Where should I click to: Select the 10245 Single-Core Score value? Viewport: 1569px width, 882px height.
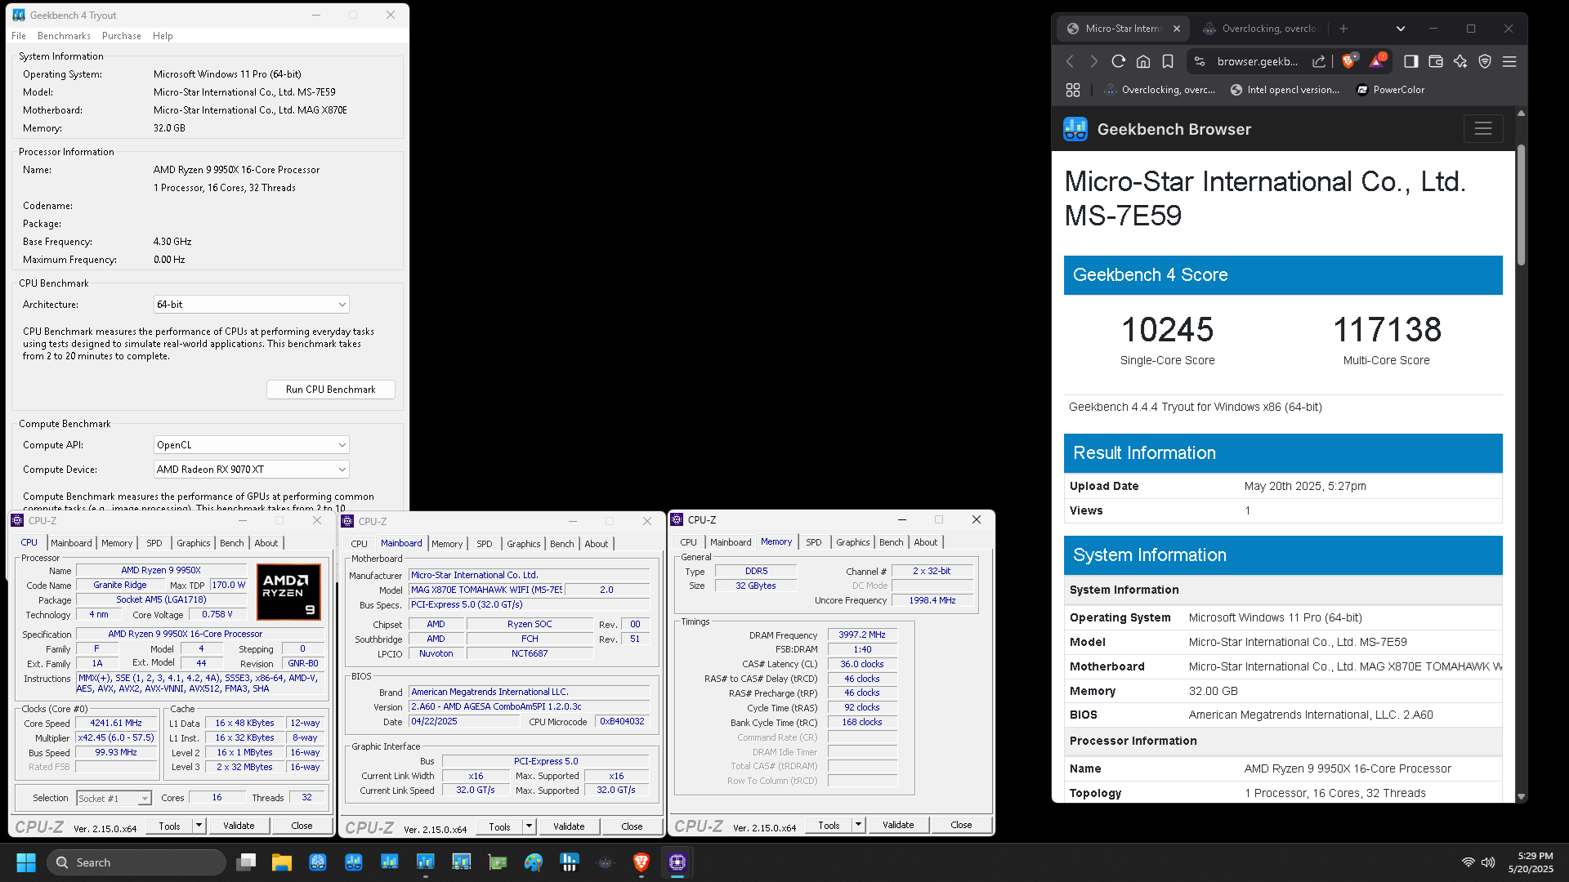click(x=1167, y=330)
